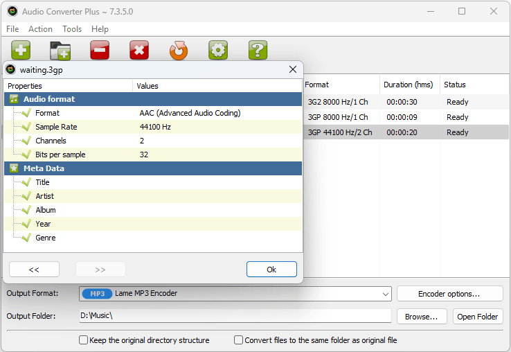Click the 44100 Hz sample rate value

(x=155, y=127)
